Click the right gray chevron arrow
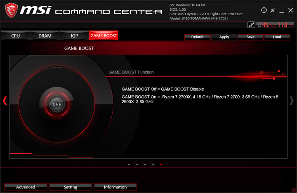The width and height of the screenshot is (297, 193). click(x=292, y=101)
